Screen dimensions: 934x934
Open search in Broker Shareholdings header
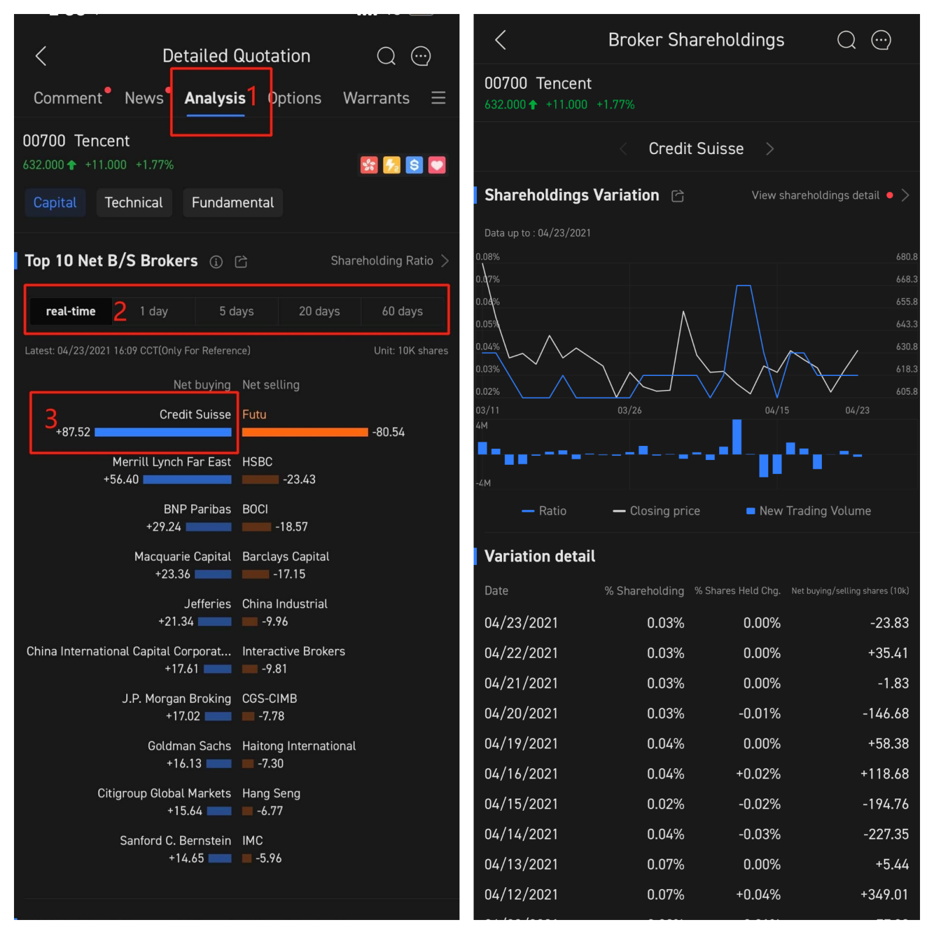[x=846, y=40]
